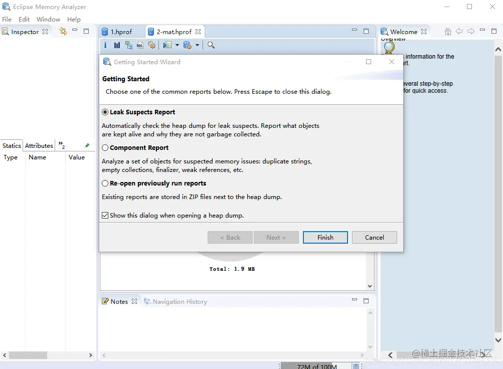
Task: Open the Dominator Tree icon
Action: click(x=129, y=45)
